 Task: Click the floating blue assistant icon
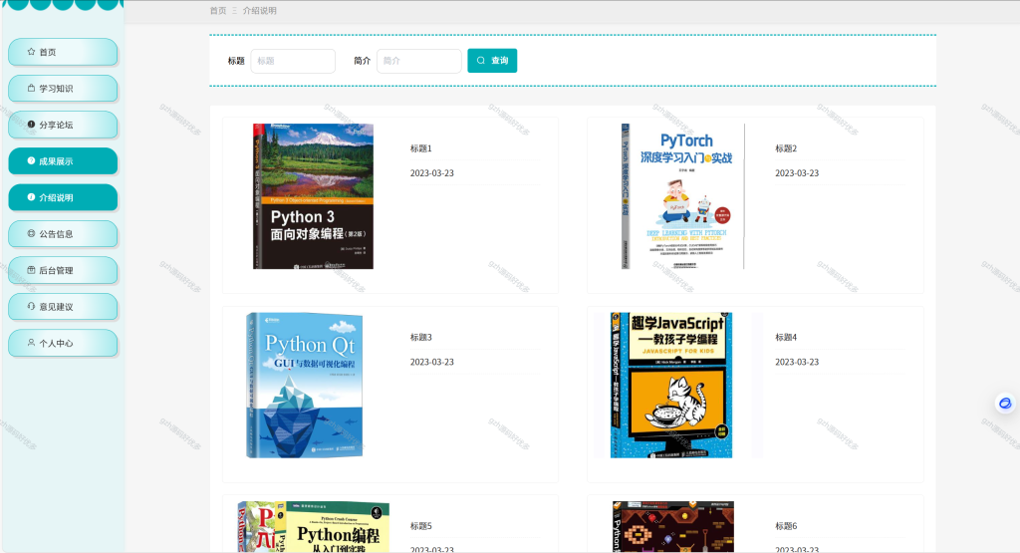(1005, 404)
